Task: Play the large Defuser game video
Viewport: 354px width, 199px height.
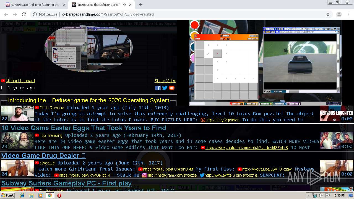Action: 265,63
